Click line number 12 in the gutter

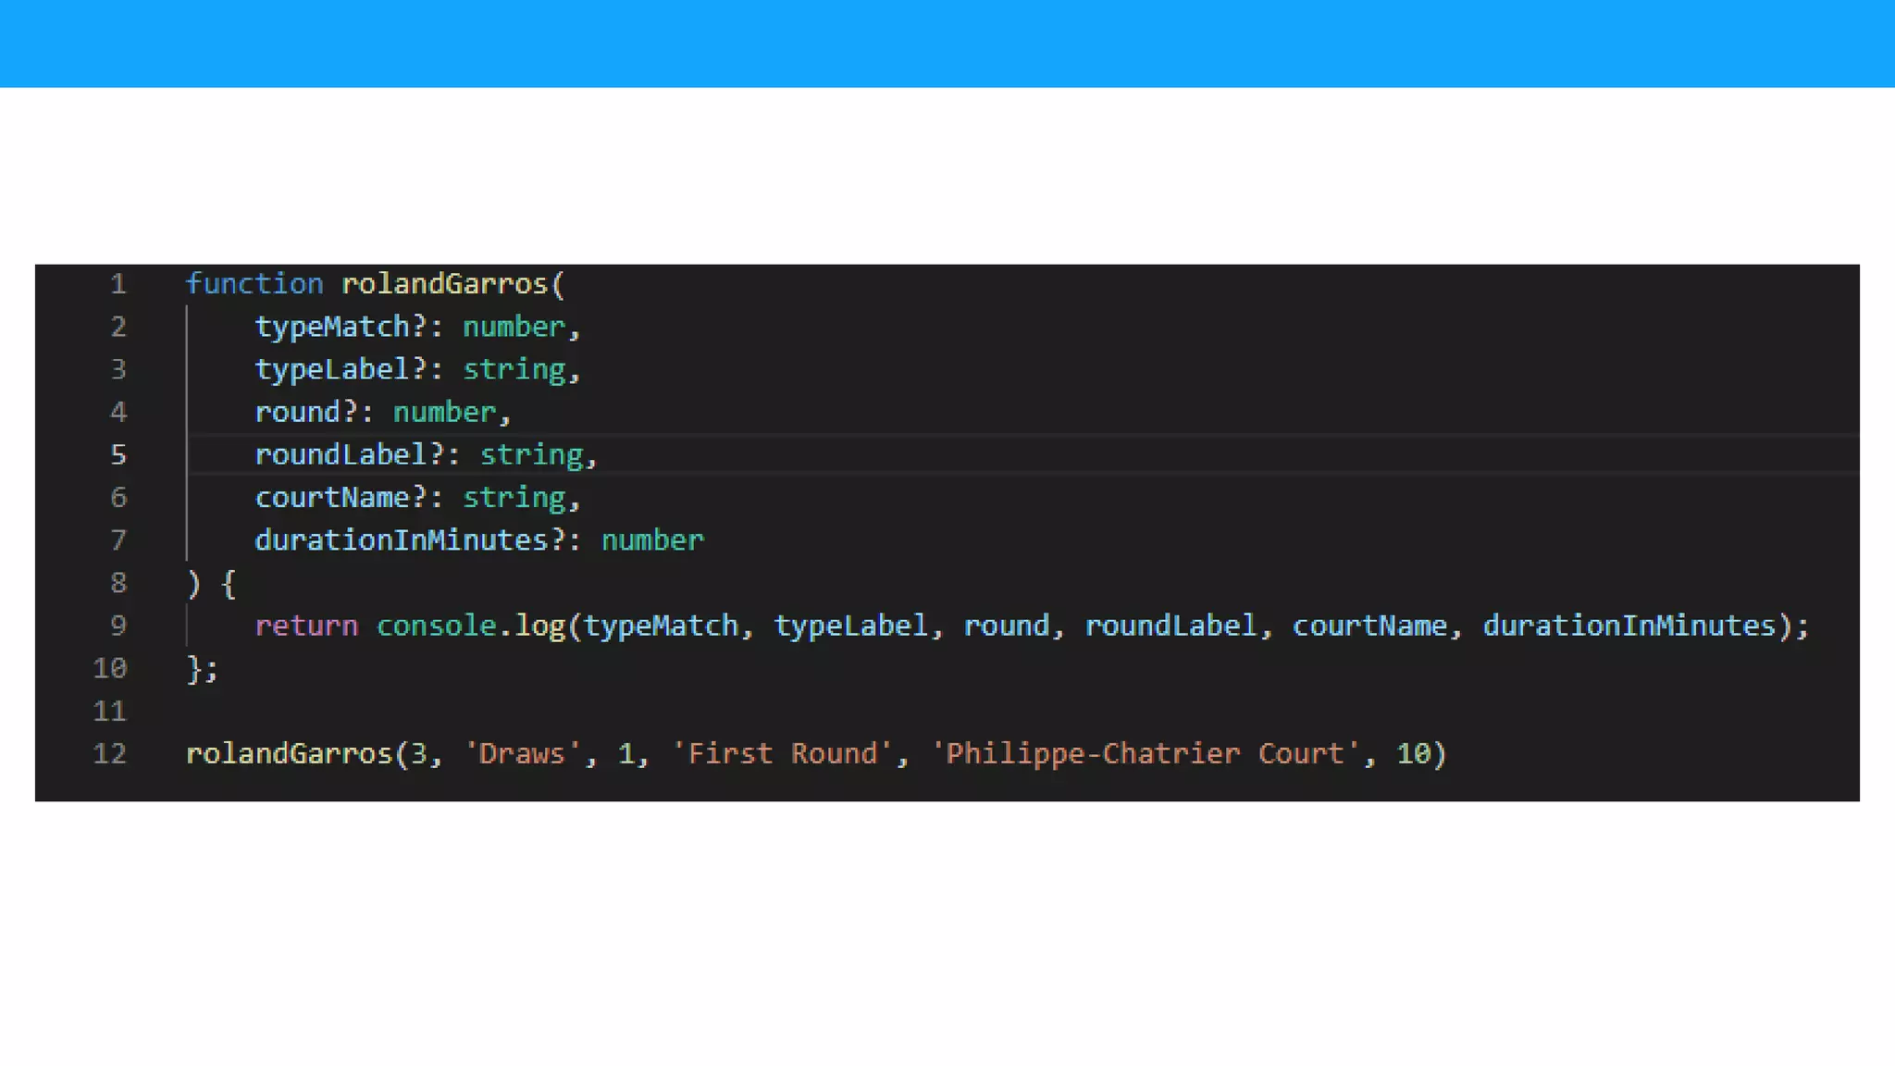pyautogui.click(x=109, y=754)
